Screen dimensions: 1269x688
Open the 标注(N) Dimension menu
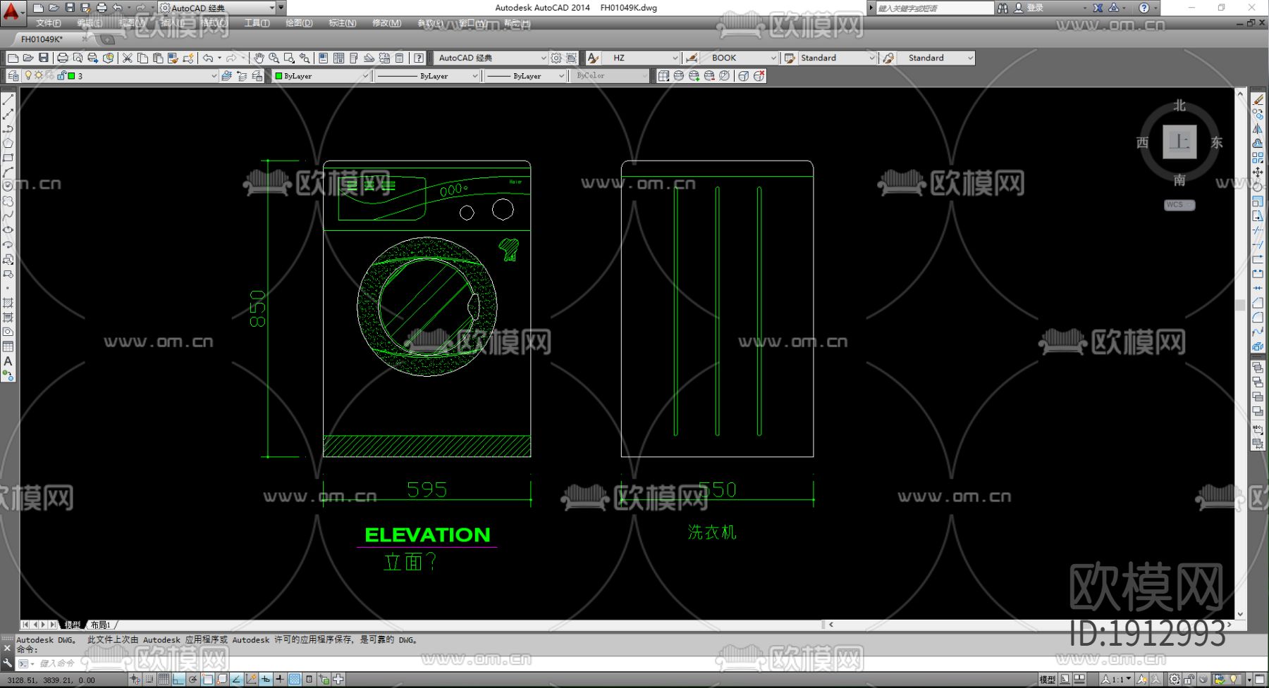tap(343, 23)
